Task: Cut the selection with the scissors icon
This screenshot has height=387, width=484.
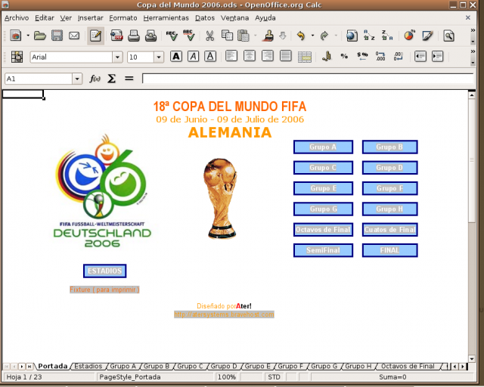Action: click(x=210, y=36)
